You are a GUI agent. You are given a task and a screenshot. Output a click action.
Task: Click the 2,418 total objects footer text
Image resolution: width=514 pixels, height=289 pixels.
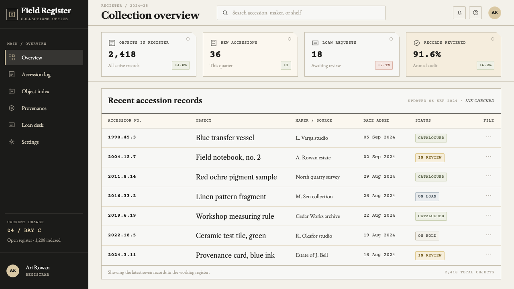click(x=469, y=272)
